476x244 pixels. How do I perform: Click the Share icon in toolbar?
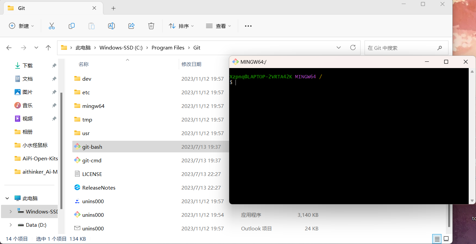[131, 26]
